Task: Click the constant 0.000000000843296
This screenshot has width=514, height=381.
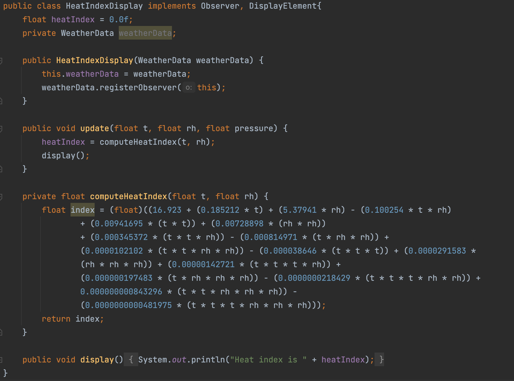Action: click(x=121, y=292)
